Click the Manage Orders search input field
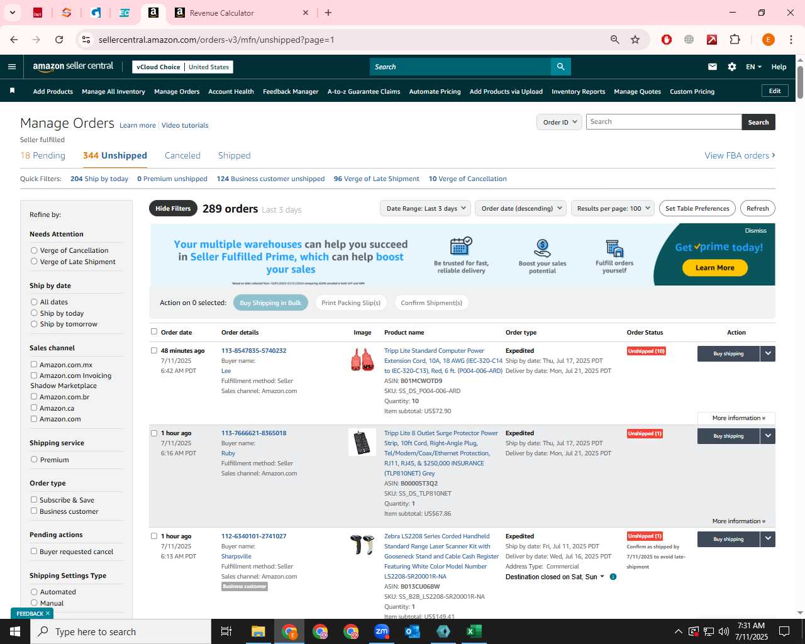Viewport: 805px width, 644px height. [x=663, y=122]
